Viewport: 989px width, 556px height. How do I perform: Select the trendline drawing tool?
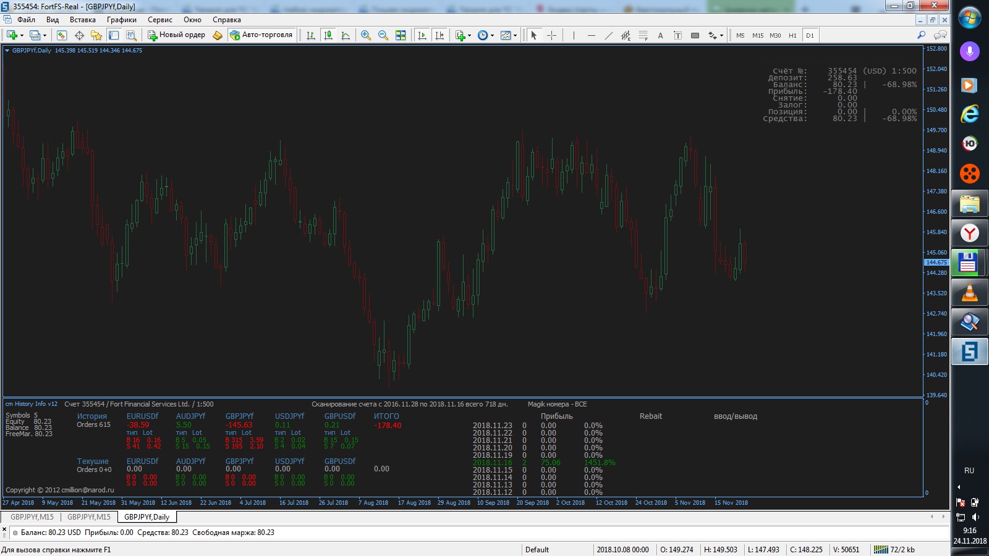click(x=609, y=35)
